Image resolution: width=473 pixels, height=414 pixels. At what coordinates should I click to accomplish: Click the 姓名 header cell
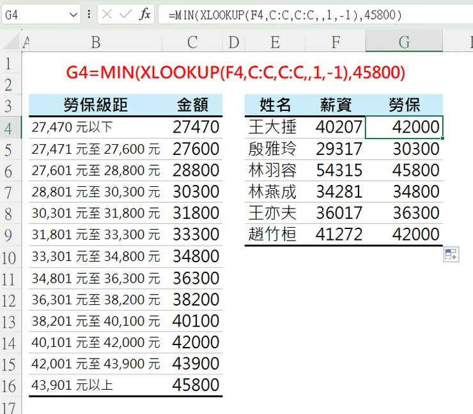click(275, 105)
